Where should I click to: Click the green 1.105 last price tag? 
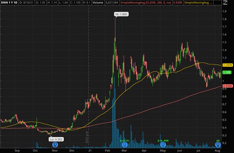pos(227,72)
